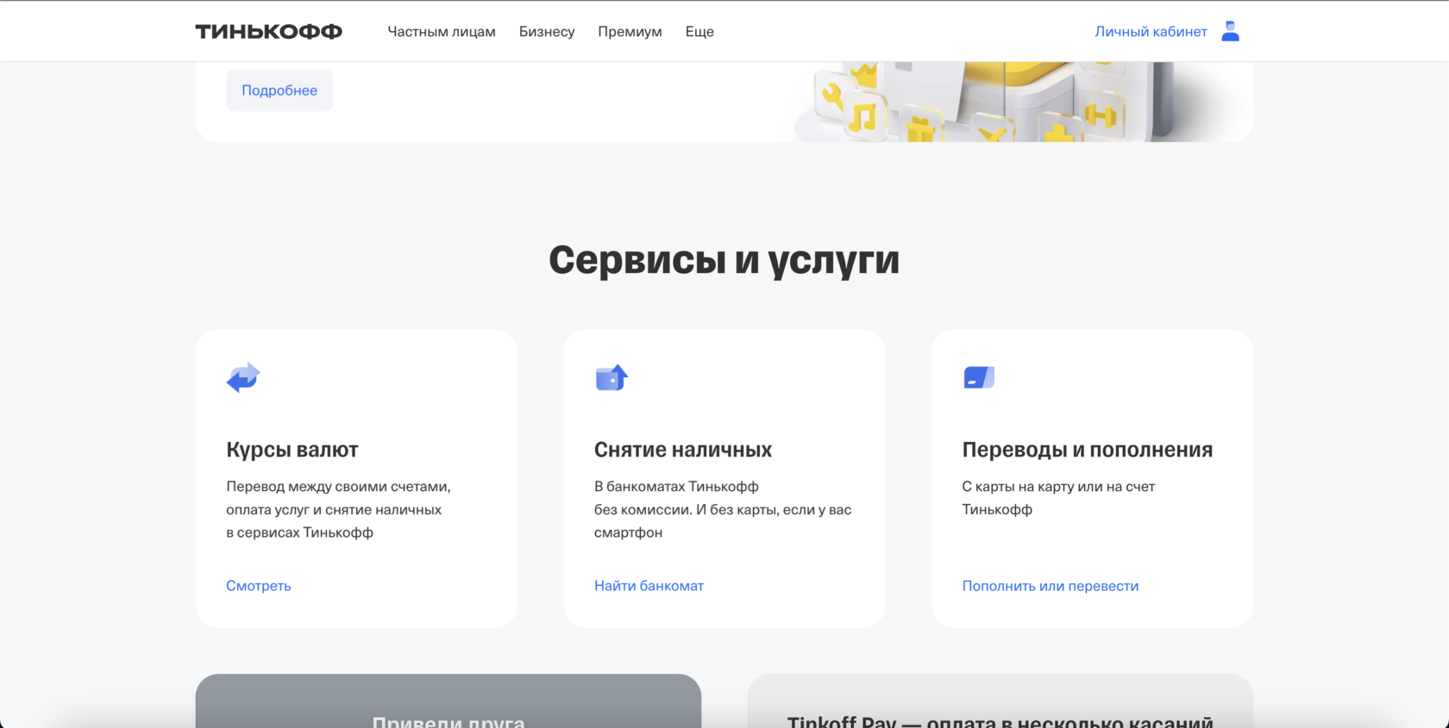Open the Бизнесу menu

pyautogui.click(x=547, y=32)
